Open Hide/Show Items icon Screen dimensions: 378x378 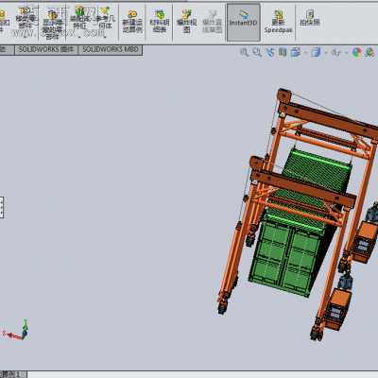pos(335,52)
